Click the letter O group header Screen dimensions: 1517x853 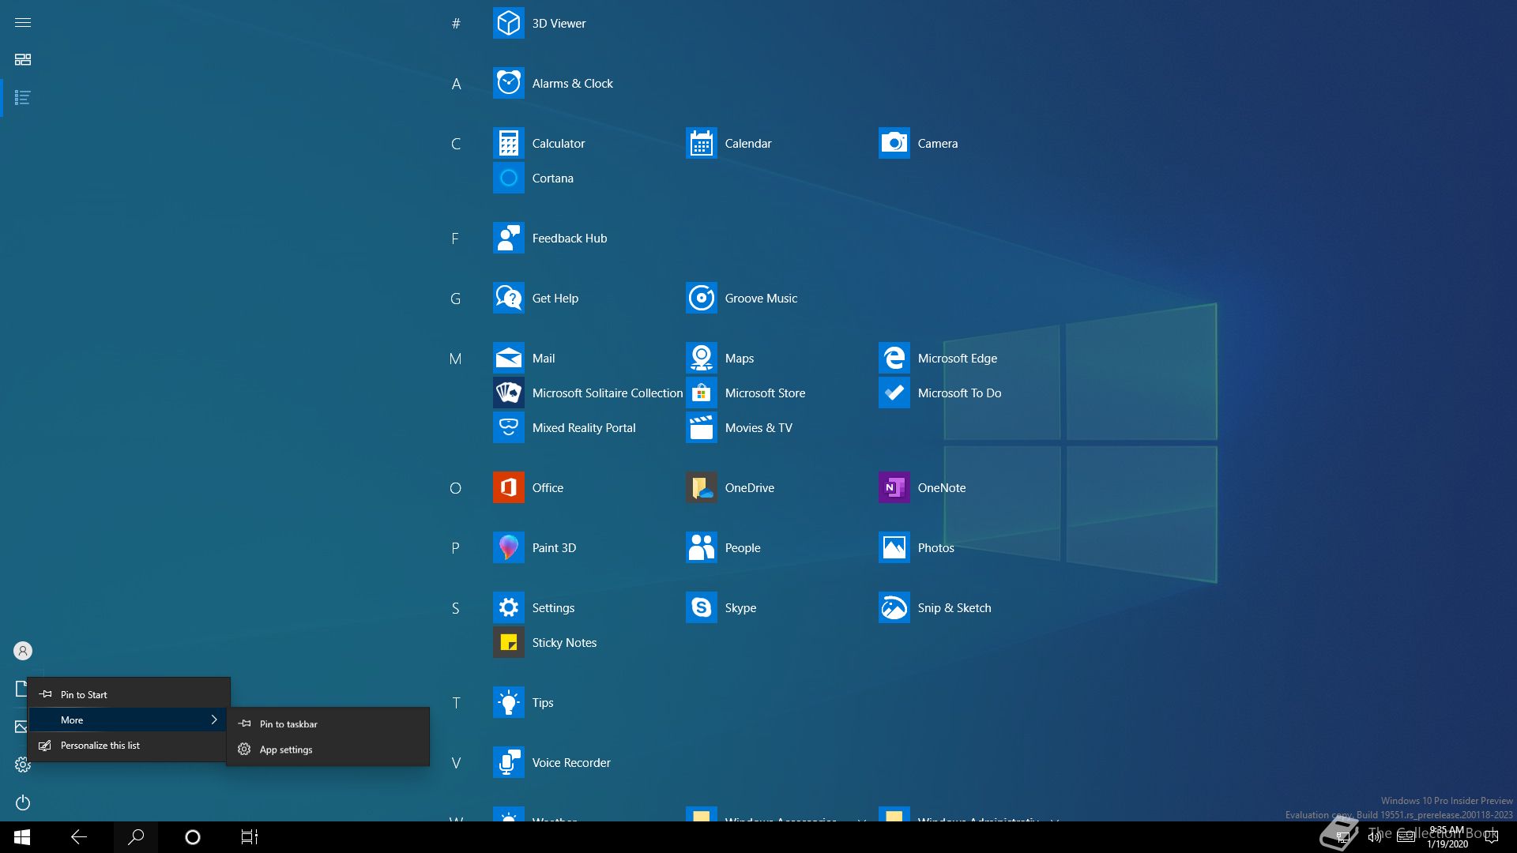point(455,488)
